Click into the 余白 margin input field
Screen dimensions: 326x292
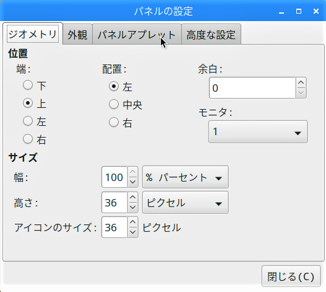pyautogui.click(x=252, y=88)
